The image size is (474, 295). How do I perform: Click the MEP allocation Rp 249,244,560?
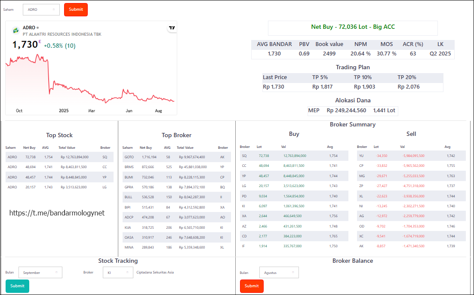346,111
